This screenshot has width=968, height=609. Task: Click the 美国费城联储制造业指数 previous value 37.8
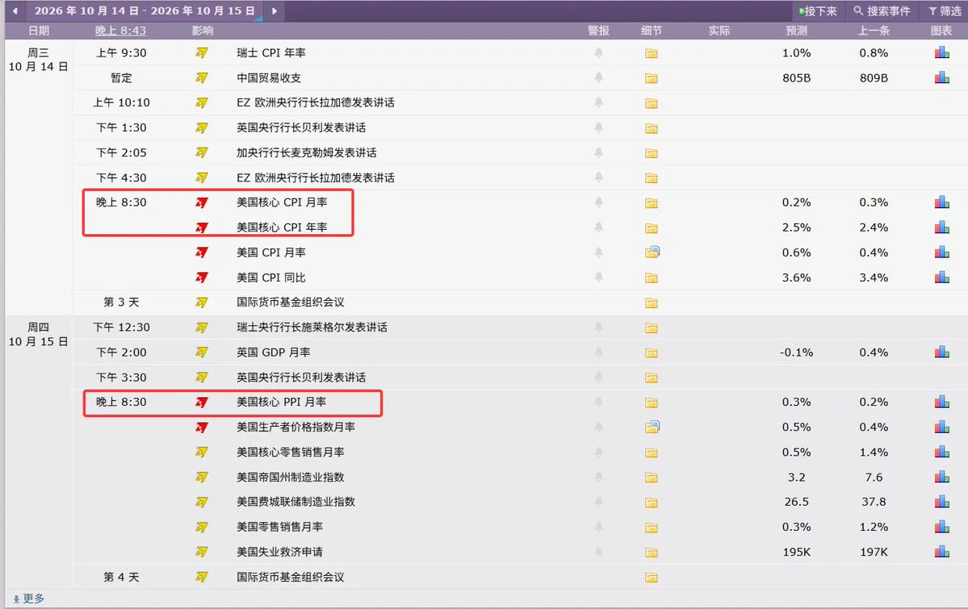[874, 503]
